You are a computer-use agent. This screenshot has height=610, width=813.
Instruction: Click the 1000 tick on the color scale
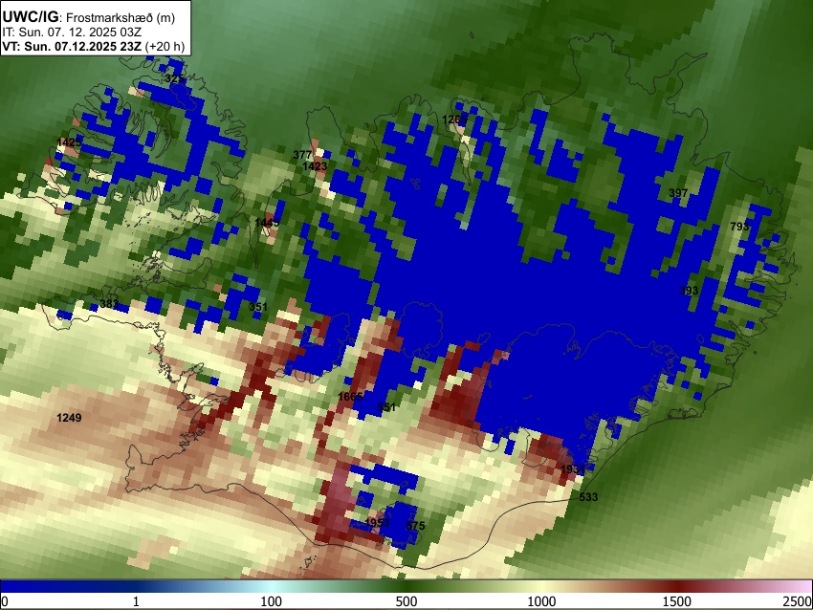[541, 601]
